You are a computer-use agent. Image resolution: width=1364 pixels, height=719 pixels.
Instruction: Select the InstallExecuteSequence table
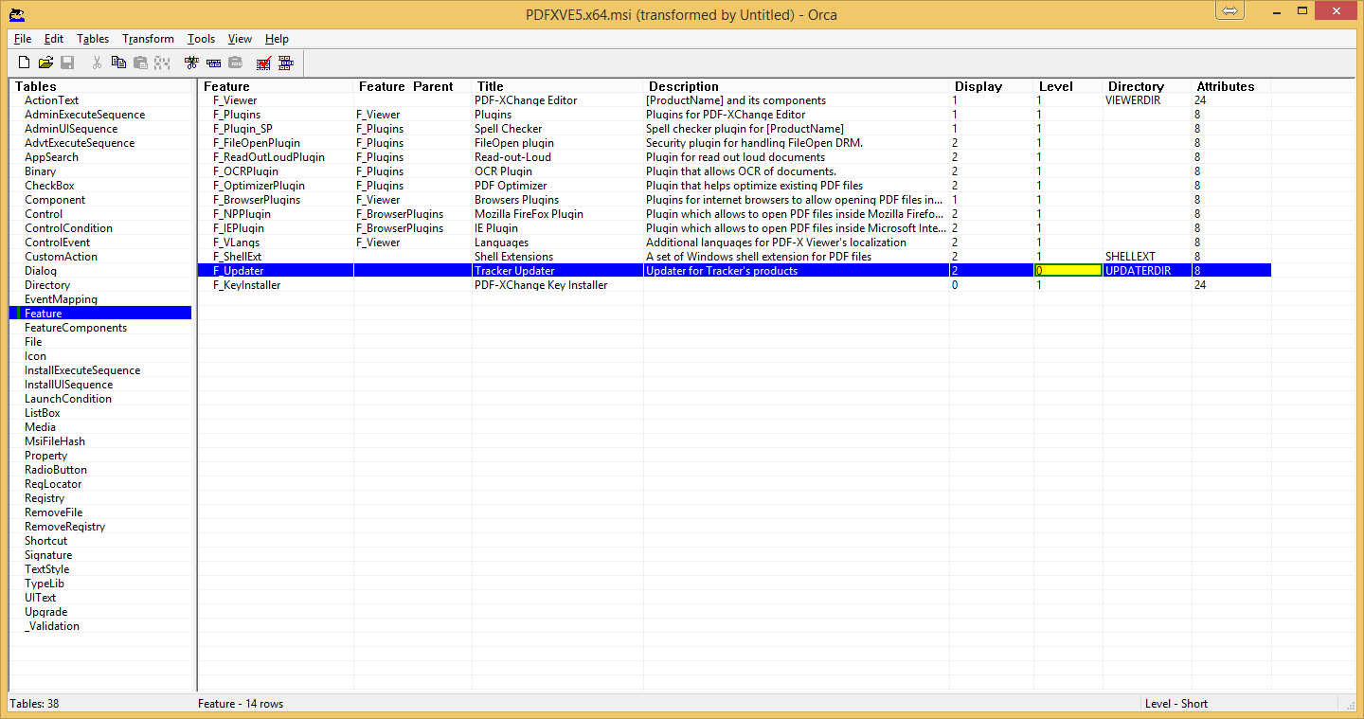click(82, 370)
